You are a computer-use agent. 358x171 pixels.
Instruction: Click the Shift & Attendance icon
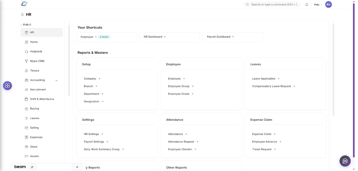[x=26, y=99]
